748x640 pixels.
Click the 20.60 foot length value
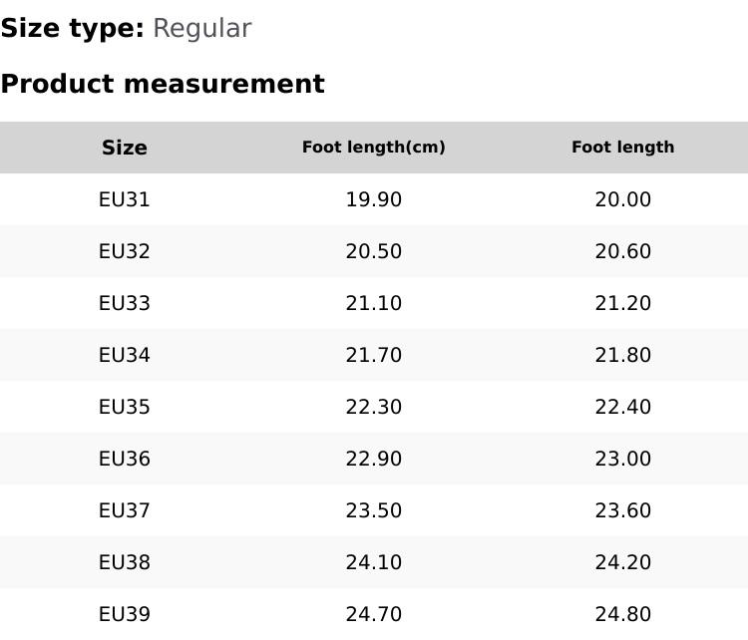point(623,251)
